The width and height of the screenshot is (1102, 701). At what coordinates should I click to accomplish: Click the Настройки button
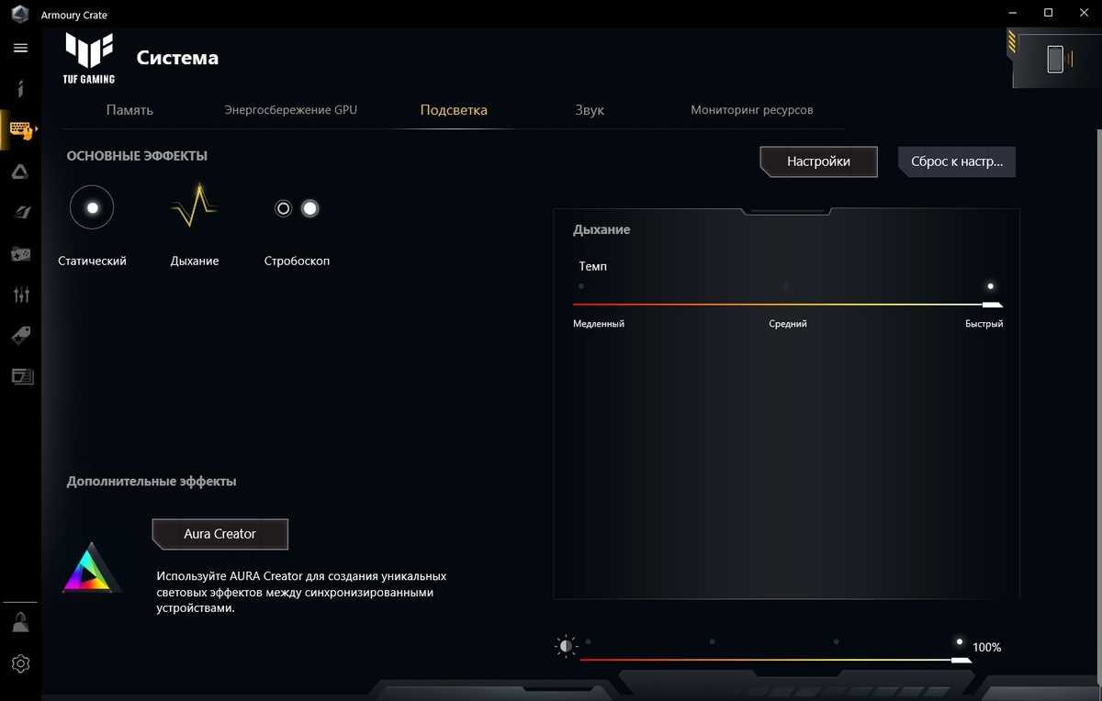pyautogui.click(x=818, y=161)
